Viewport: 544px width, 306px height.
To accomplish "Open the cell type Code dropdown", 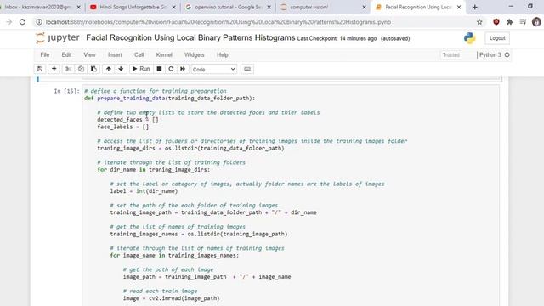I will click(213, 69).
